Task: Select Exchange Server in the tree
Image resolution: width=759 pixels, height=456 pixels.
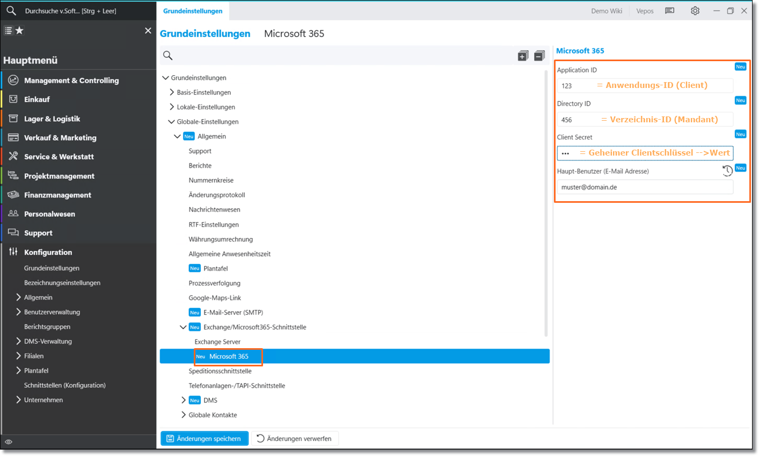Action: tap(217, 342)
